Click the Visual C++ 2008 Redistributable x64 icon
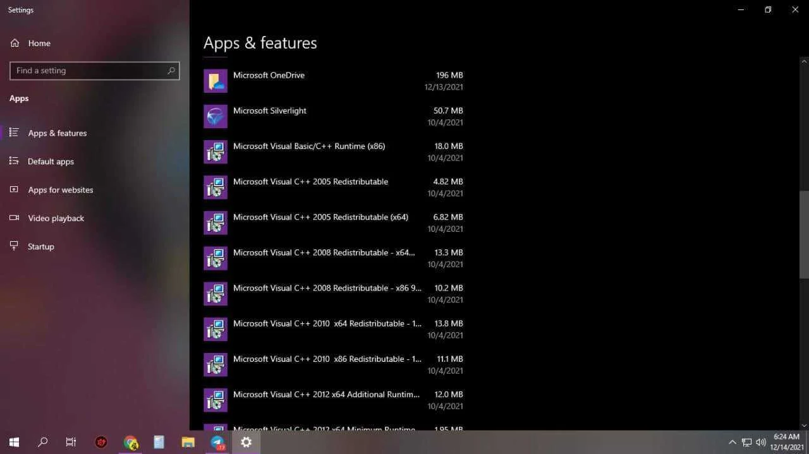The height and width of the screenshot is (454, 809). 216,258
